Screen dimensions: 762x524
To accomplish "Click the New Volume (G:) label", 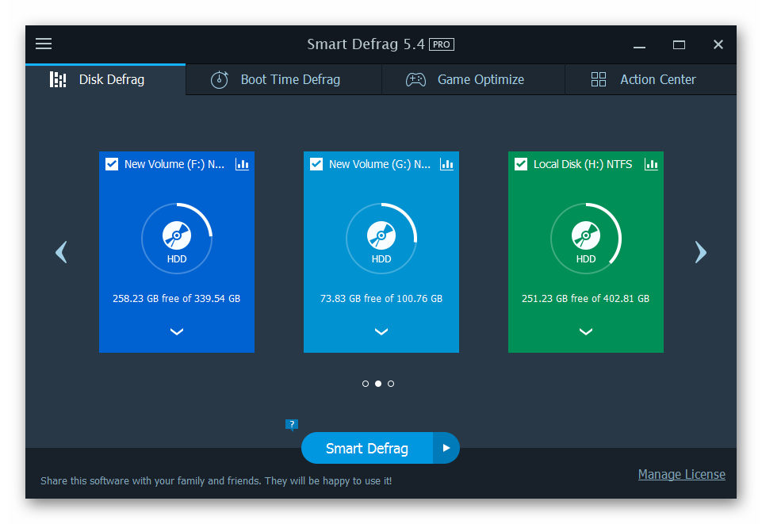I will click(380, 164).
